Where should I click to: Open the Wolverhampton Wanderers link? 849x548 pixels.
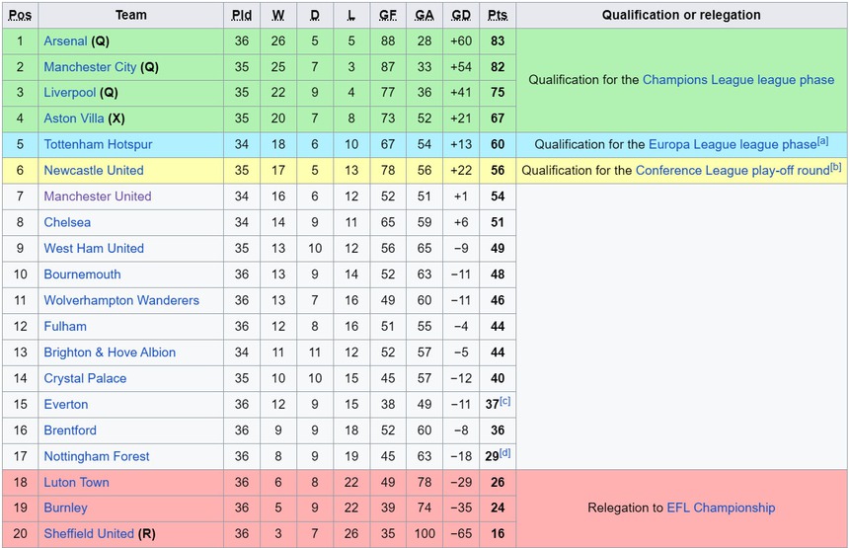pos(120,300)
